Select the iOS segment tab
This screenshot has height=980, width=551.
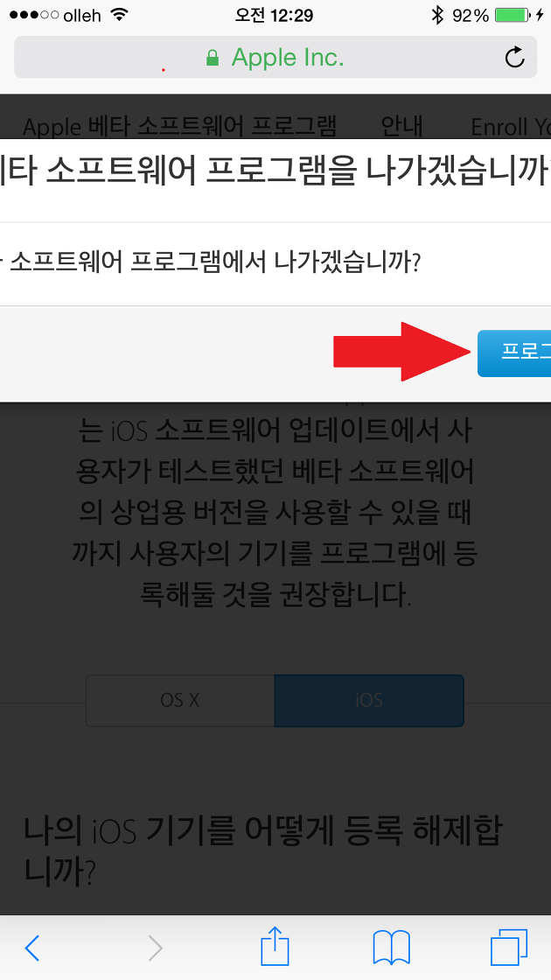click(369, 700)
